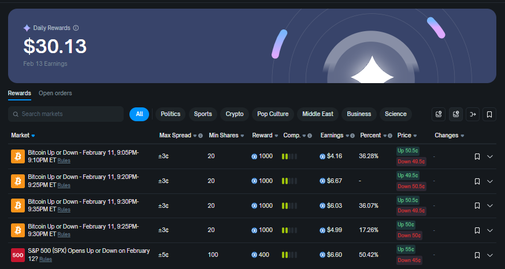Click competition bars in Bitcoin 9:05PM-9:10PM row
This screenshot has width=505, height=269.
(x=289, y=156)
